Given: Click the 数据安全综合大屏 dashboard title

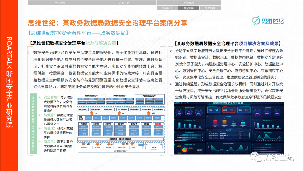Looking at the screenshot, I should point(233,103).
